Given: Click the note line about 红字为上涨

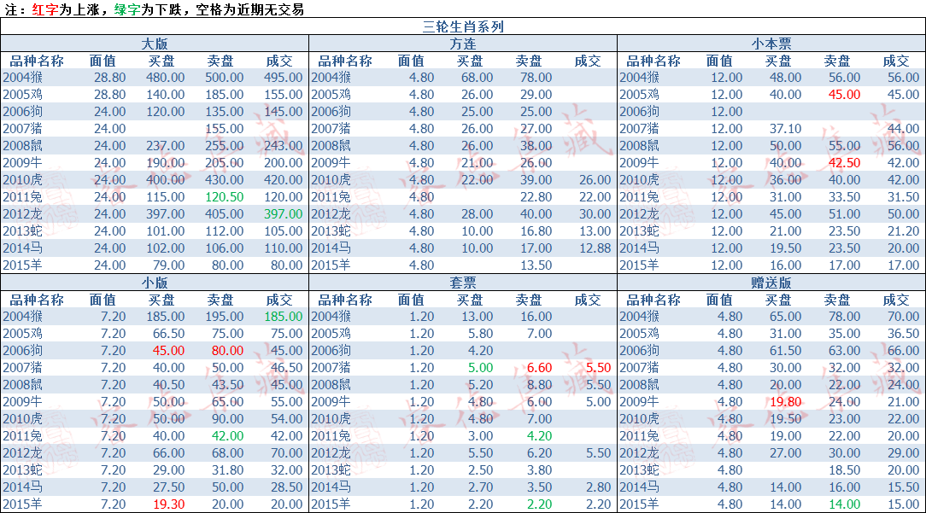Looking at the screenshot, I should 155,9.
